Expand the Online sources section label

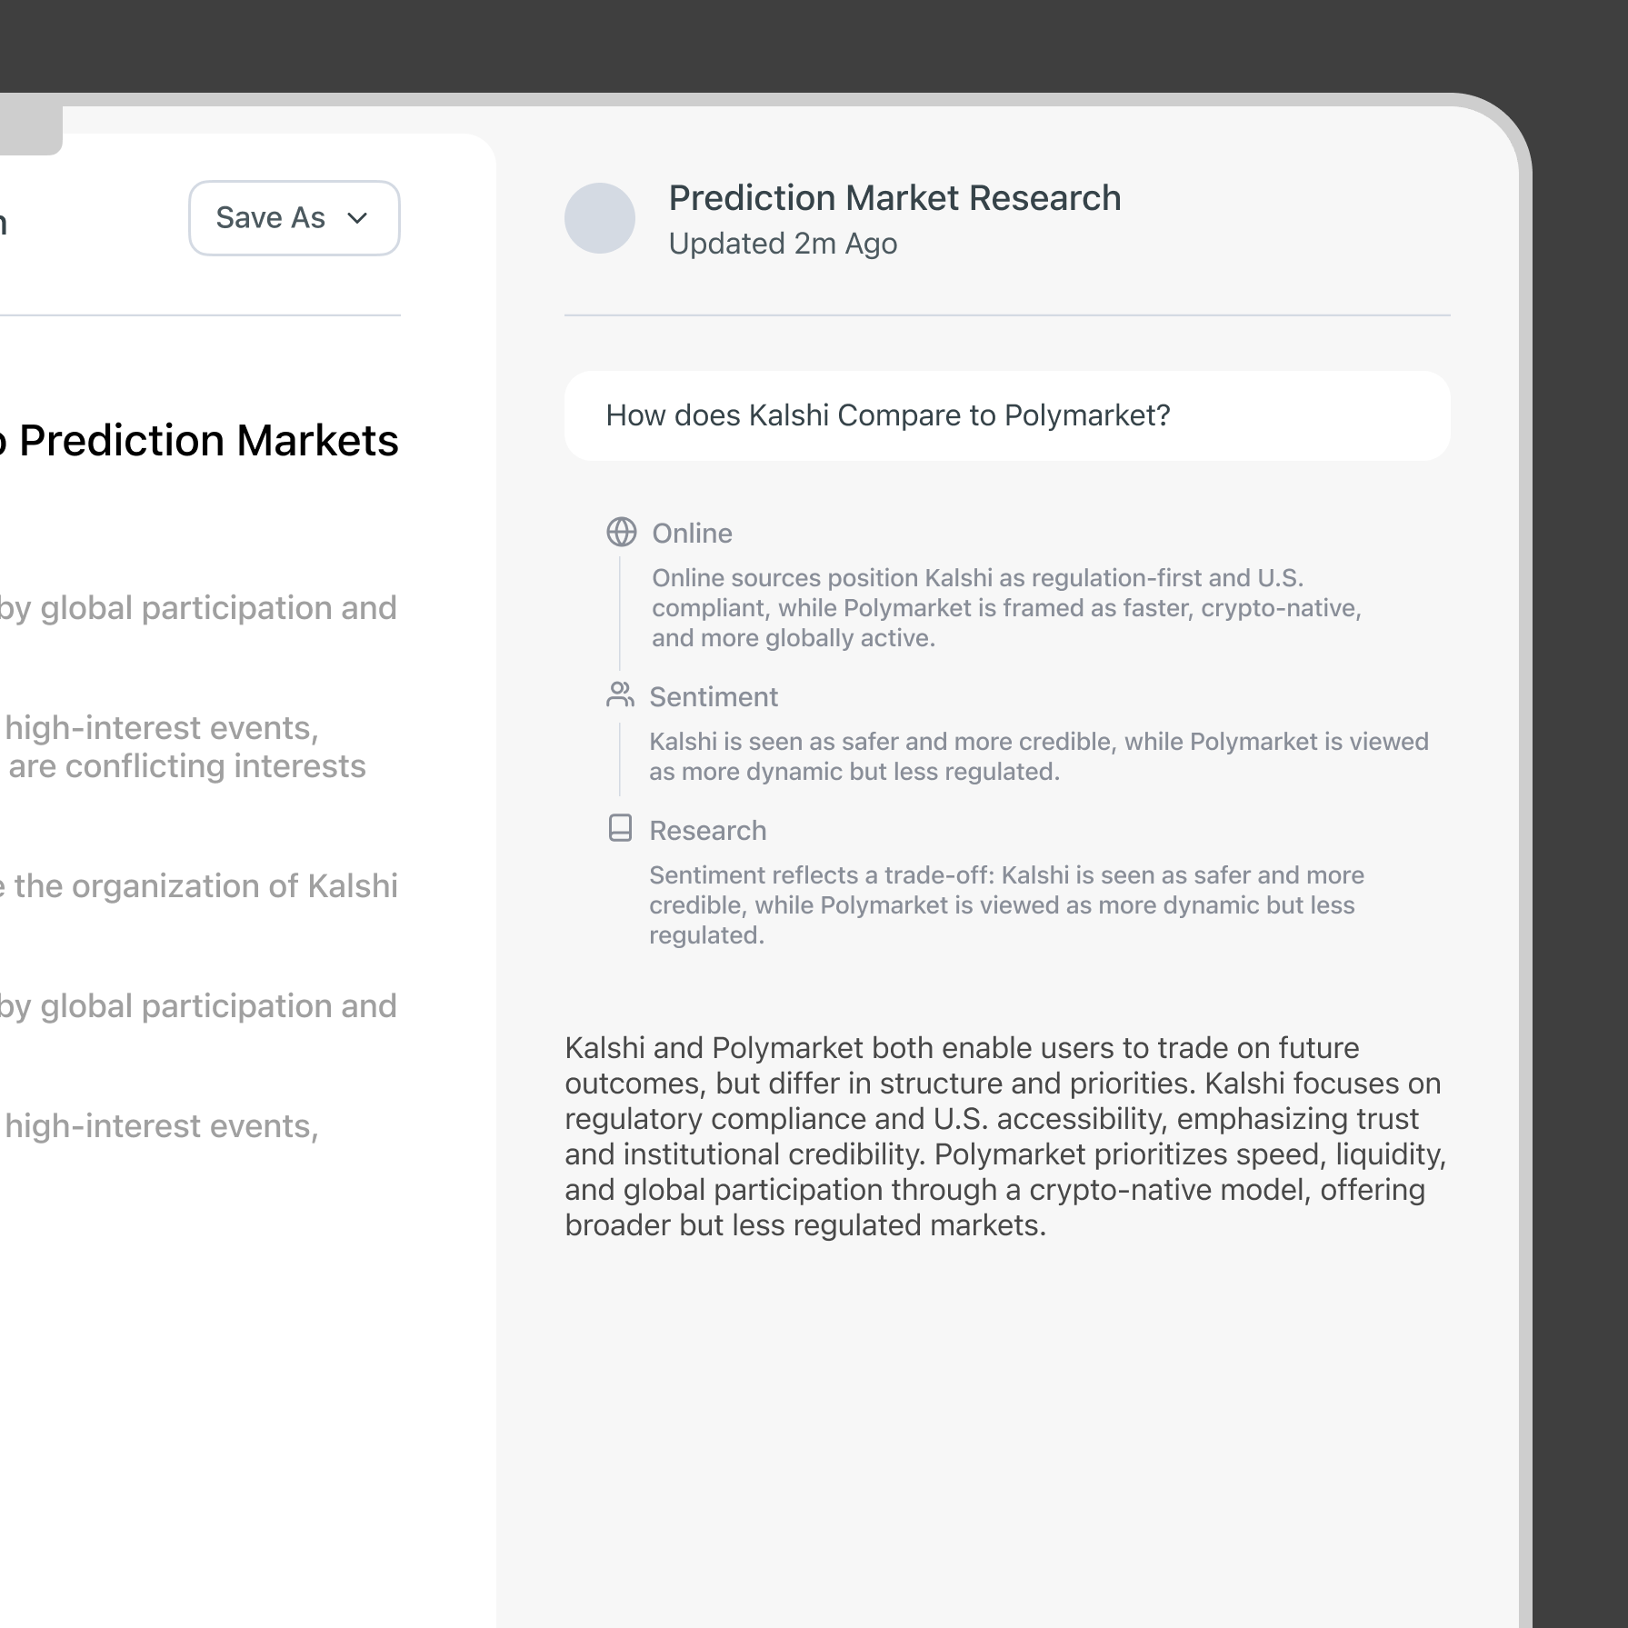pos(692,534)
